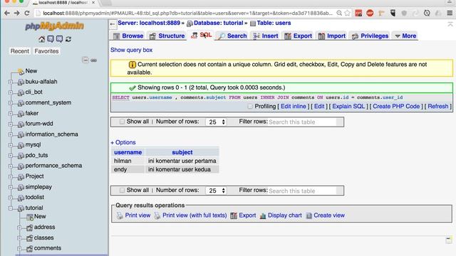
Task: Click browser back arrow
Action: pyautogui.click(x=7, y=13)
